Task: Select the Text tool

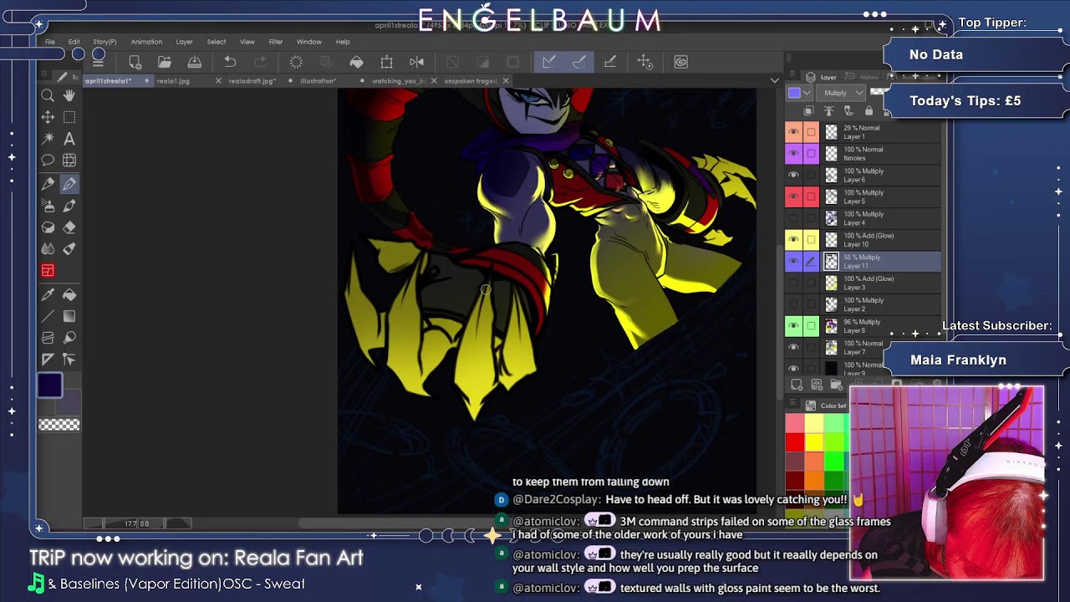Action: [x=69, y=139]
